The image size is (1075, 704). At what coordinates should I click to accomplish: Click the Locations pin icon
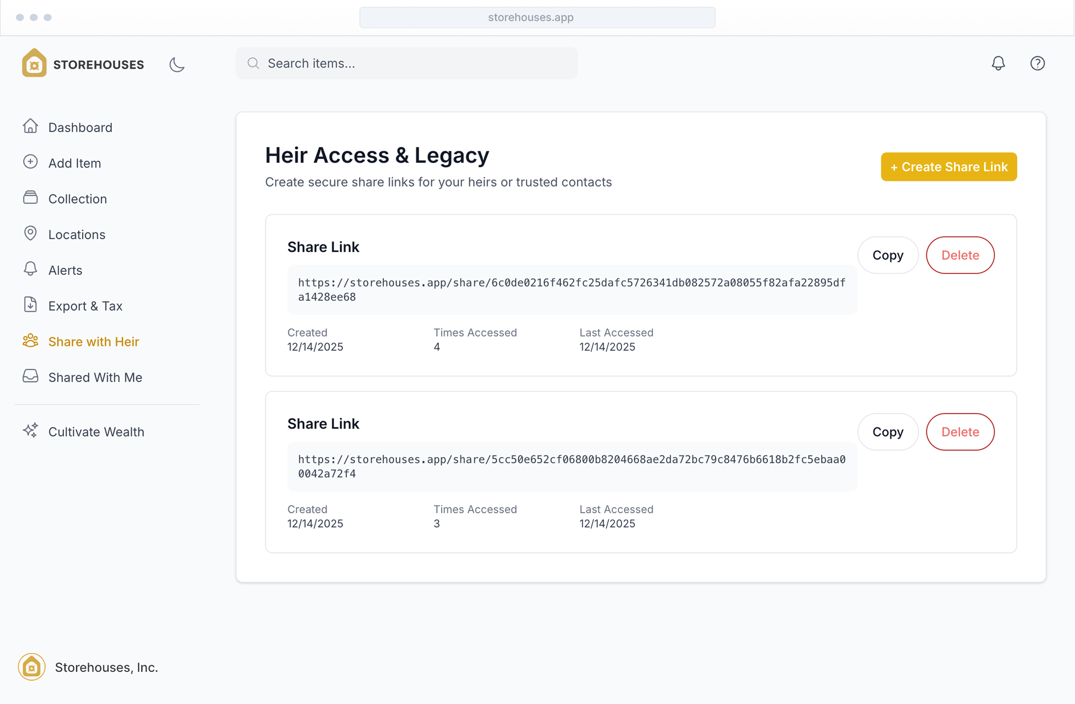[30, 233]
